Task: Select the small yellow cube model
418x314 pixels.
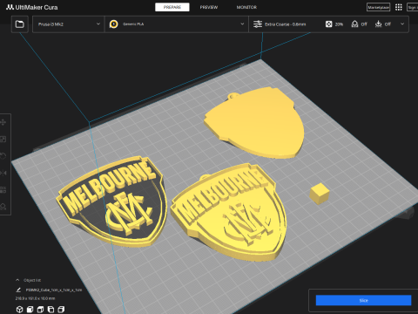Action: click(x=320, y=194)
